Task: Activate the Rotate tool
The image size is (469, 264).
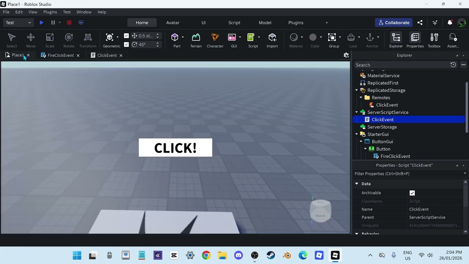Action: pyautogui.click(x=69, y=40)
